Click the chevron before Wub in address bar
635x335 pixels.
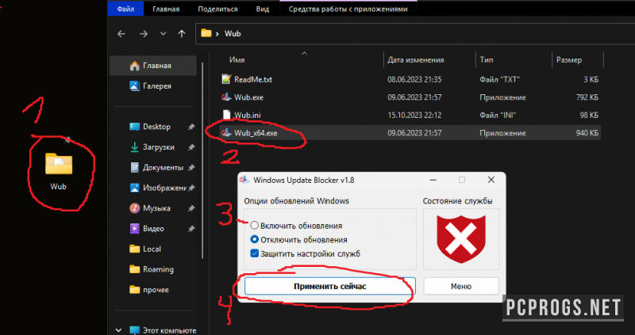(217, 33)
